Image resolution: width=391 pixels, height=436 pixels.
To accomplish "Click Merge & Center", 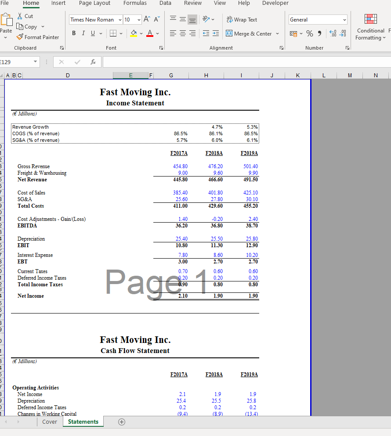I will coord(249,34).
